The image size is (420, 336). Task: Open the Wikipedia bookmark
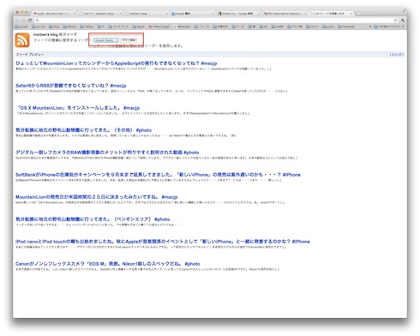pos(182,27)
